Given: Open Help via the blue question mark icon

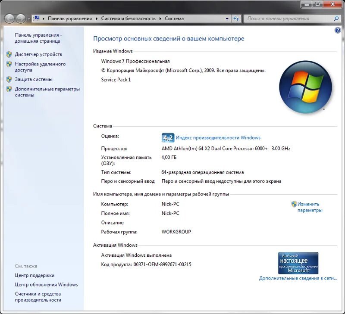Looking at the screenshot, I should [x=338, y=30].
